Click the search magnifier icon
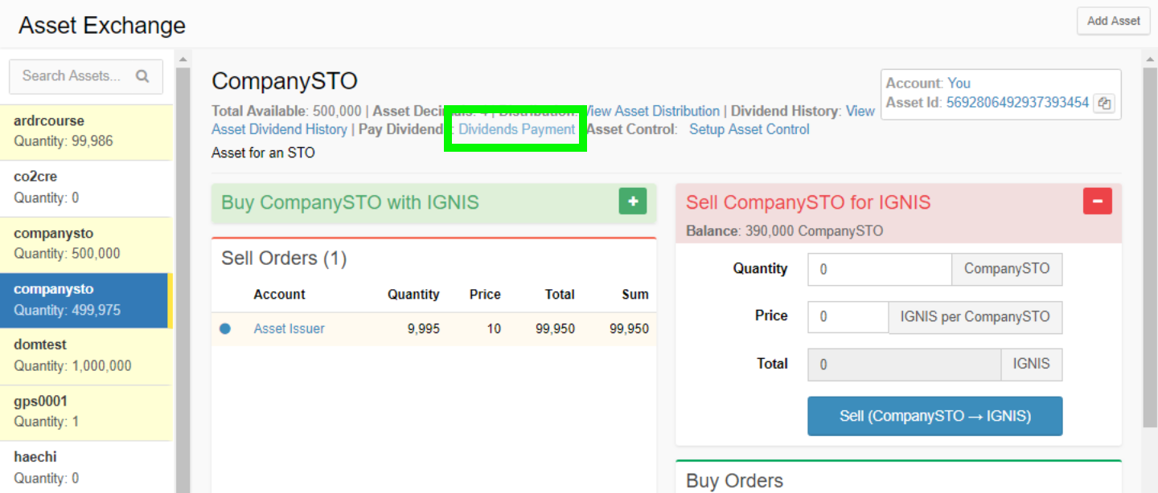This screenshot has height=493, width=1158. tap(142, 76)
